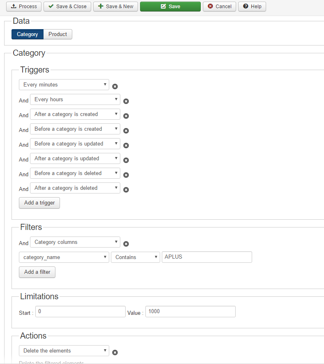Remove the 'Category columns' filter
This screenshot has width=324, height=364.
(126, 244)
